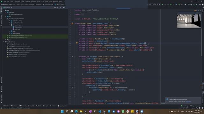
Task: Start debugging with the green bug icon
Action: 171,4
